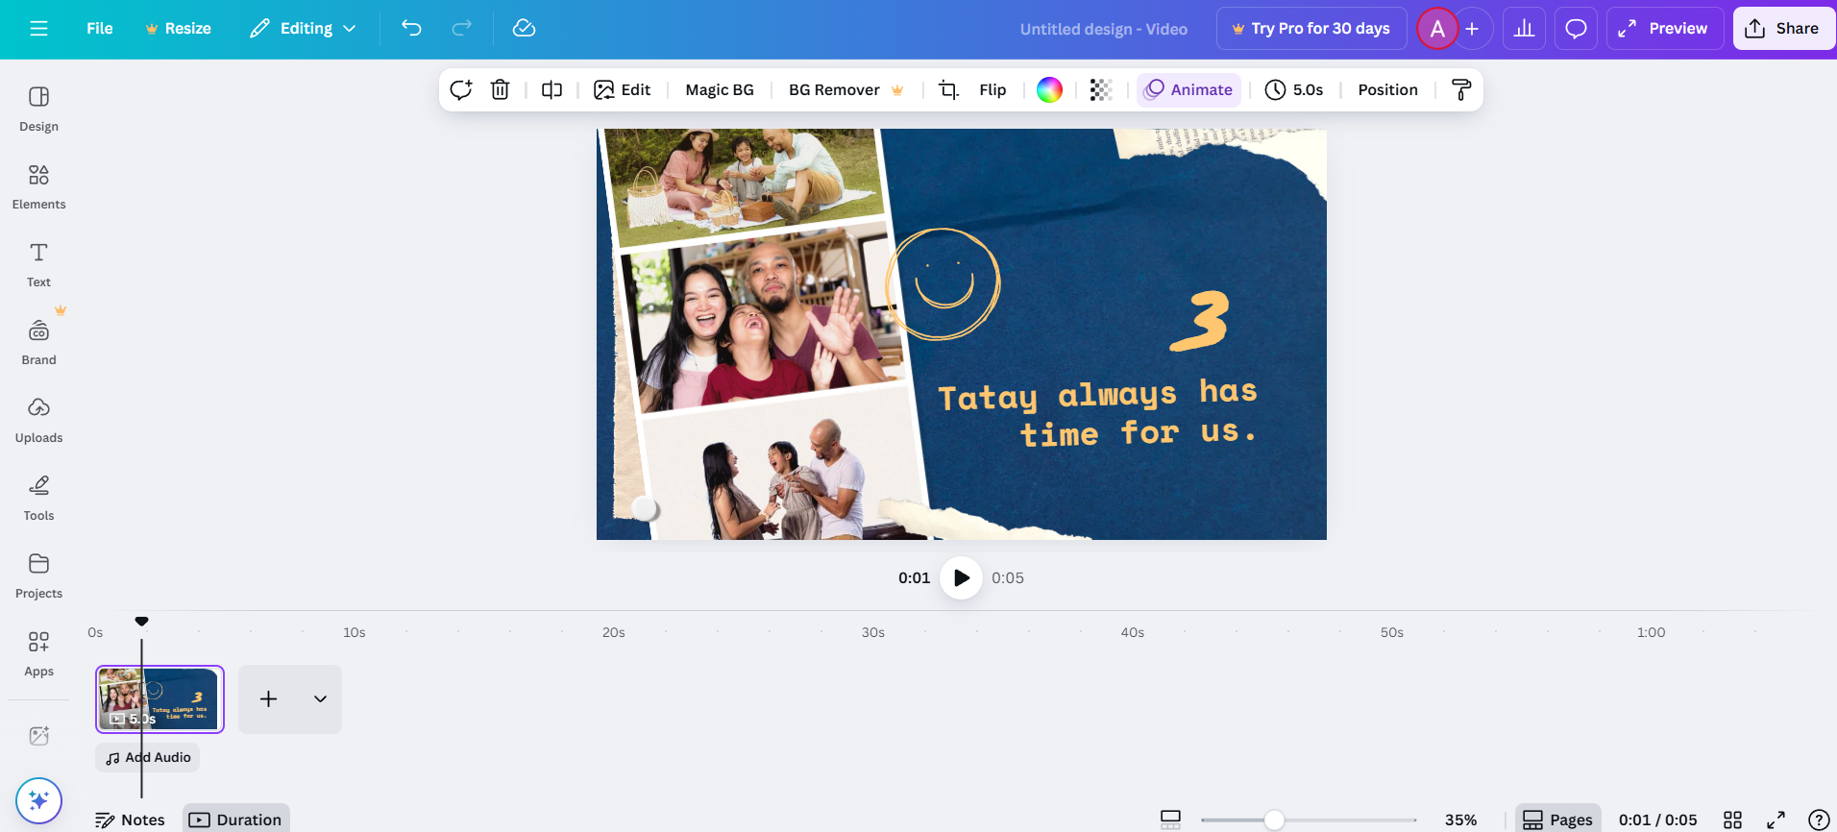Screen dimensions: 1837x832
Task: Click the Animate button
Action: coord(1188,89)
